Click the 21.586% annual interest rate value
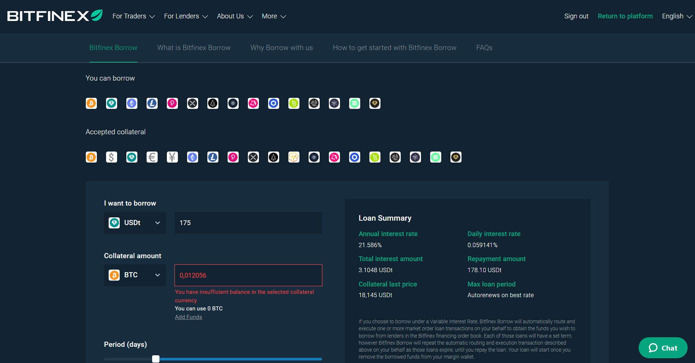Viewport: 695px width, 363px height. click(370, 245)
